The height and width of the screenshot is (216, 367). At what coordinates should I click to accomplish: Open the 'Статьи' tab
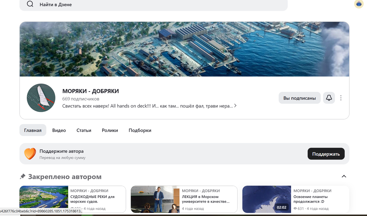coord(84,130)
